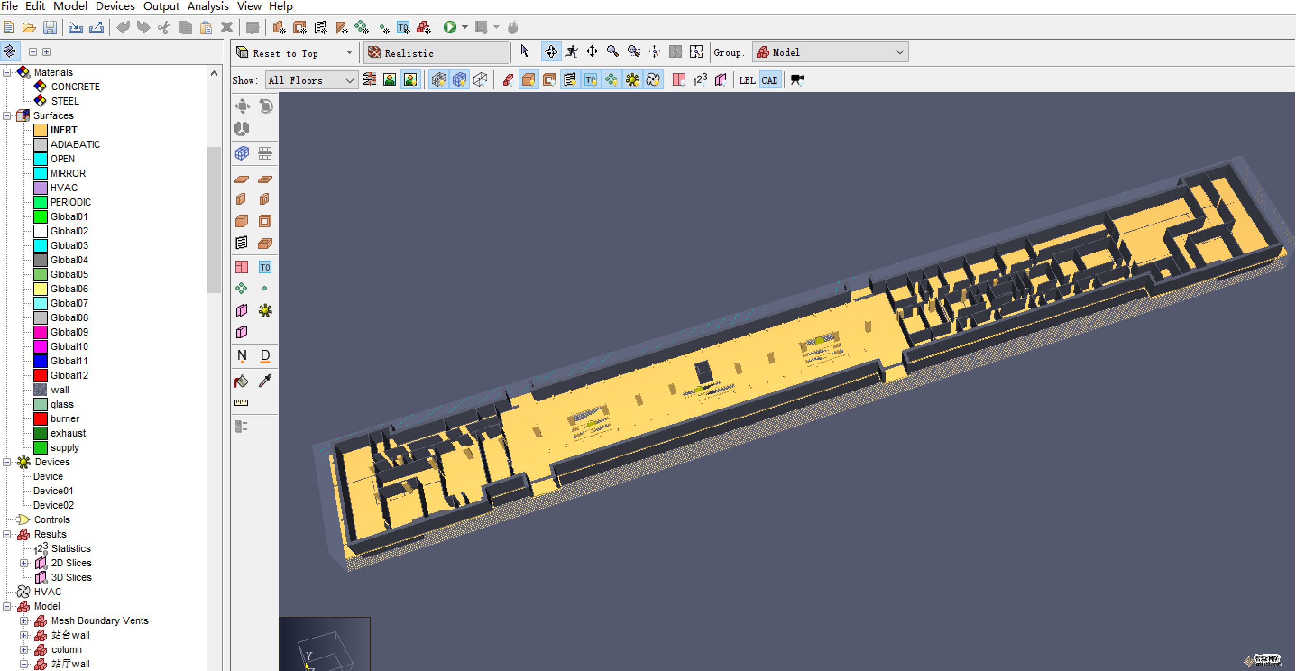Click the Run FDS green play button

click(450, 27)
